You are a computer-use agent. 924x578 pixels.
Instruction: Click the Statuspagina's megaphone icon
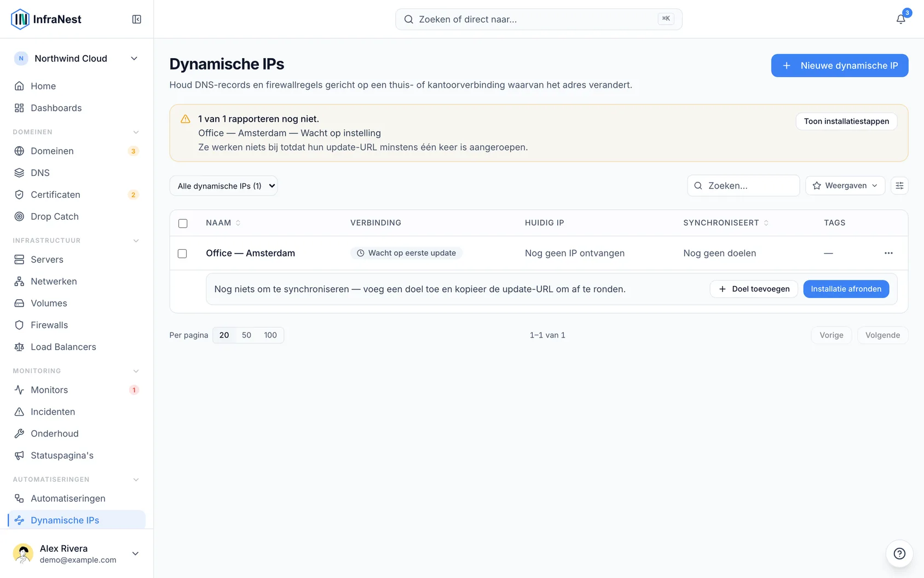click(19, 455)
